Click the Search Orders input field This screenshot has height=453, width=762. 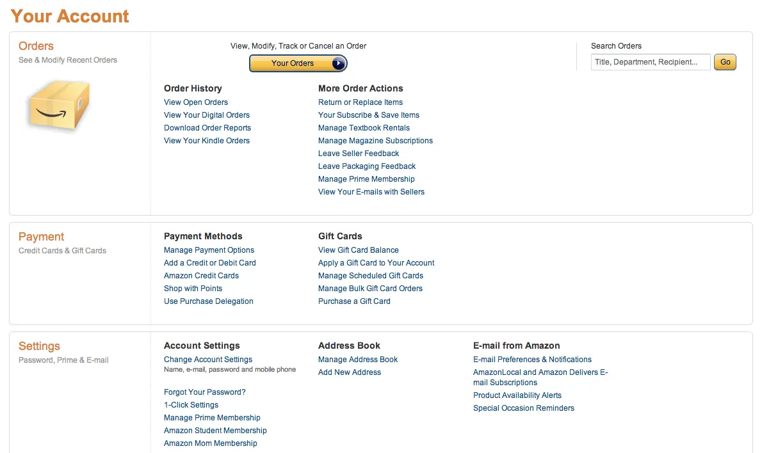tap(650, 62)
